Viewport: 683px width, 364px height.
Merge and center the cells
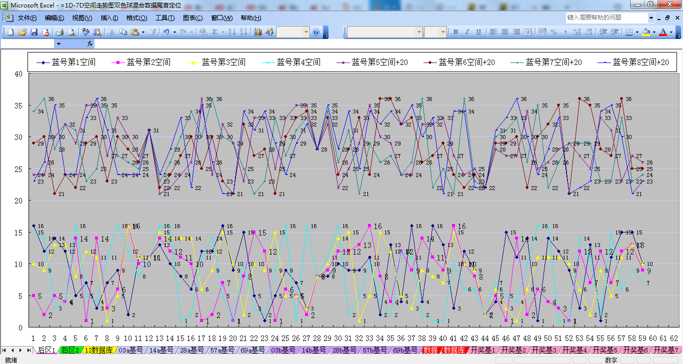528,32
